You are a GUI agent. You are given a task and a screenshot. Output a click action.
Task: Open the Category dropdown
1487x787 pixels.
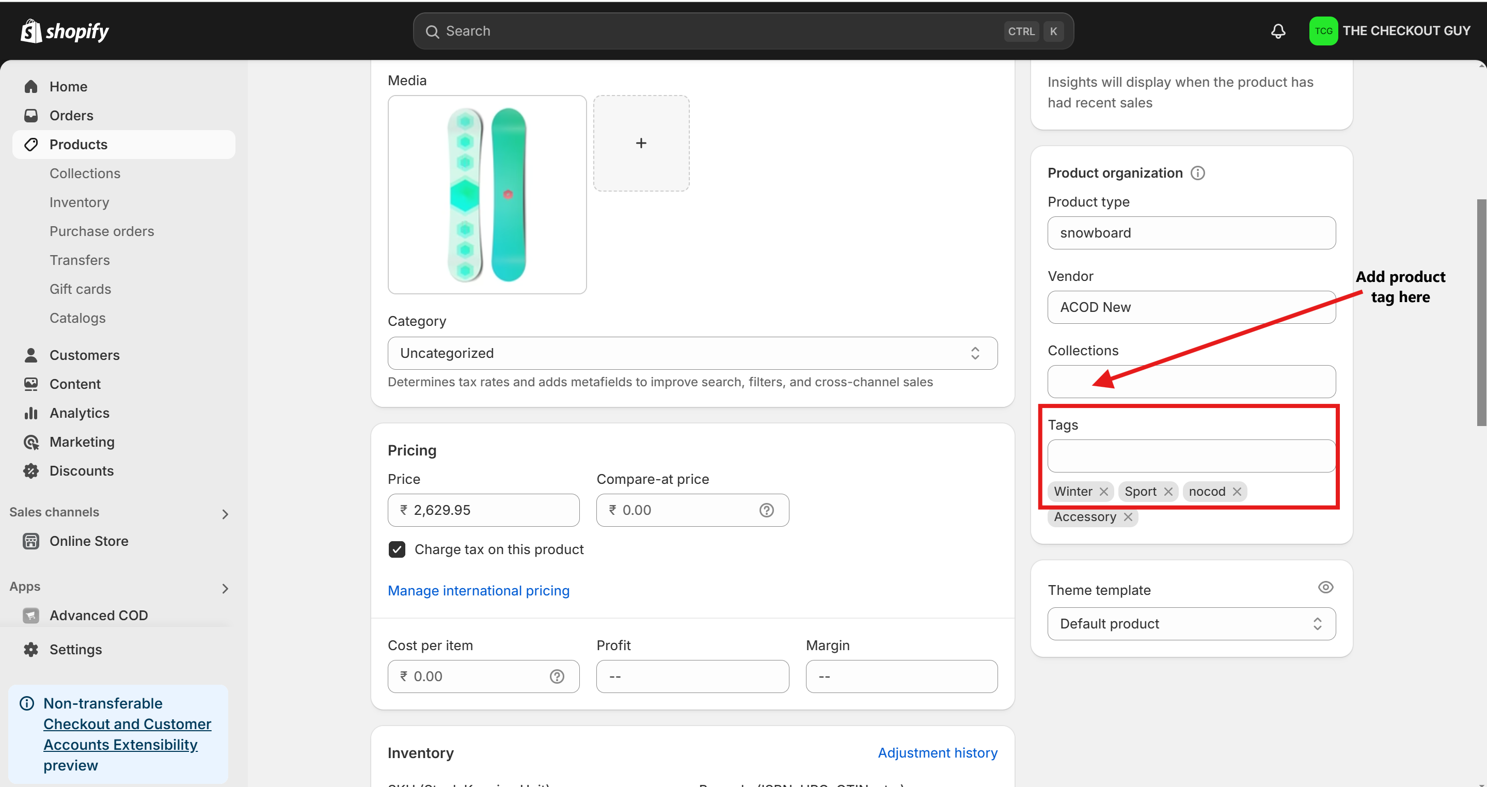[692, 353]
